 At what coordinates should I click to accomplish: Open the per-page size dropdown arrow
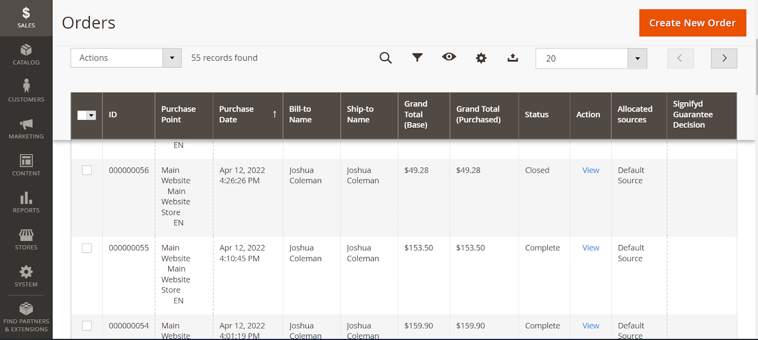click(637, 59)
